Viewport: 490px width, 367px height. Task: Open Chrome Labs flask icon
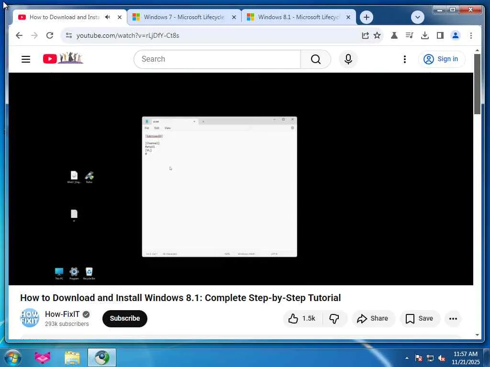coord(394,35)
